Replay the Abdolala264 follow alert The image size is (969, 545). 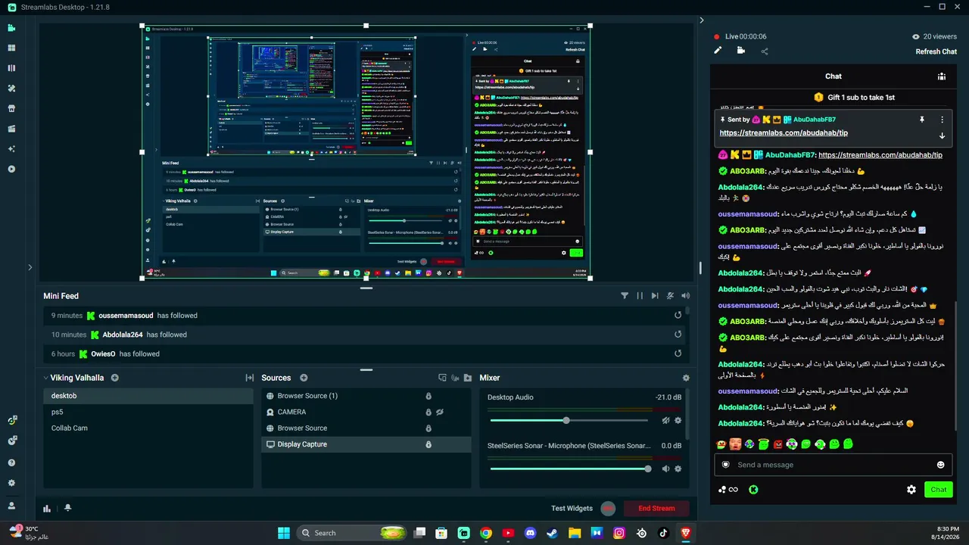[x=678, y=335]
